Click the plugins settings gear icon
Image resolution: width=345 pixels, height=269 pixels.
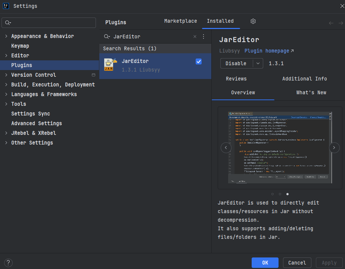[253, 22]
